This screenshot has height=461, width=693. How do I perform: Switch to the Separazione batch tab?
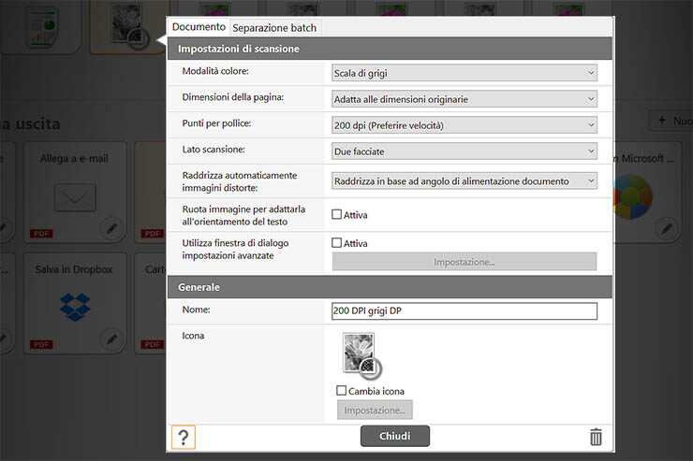(x=274, y=28)
